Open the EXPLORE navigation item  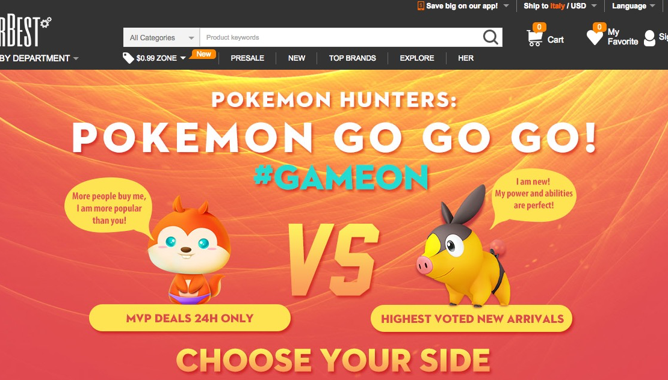pyautogui.click(x=416, y=58)
